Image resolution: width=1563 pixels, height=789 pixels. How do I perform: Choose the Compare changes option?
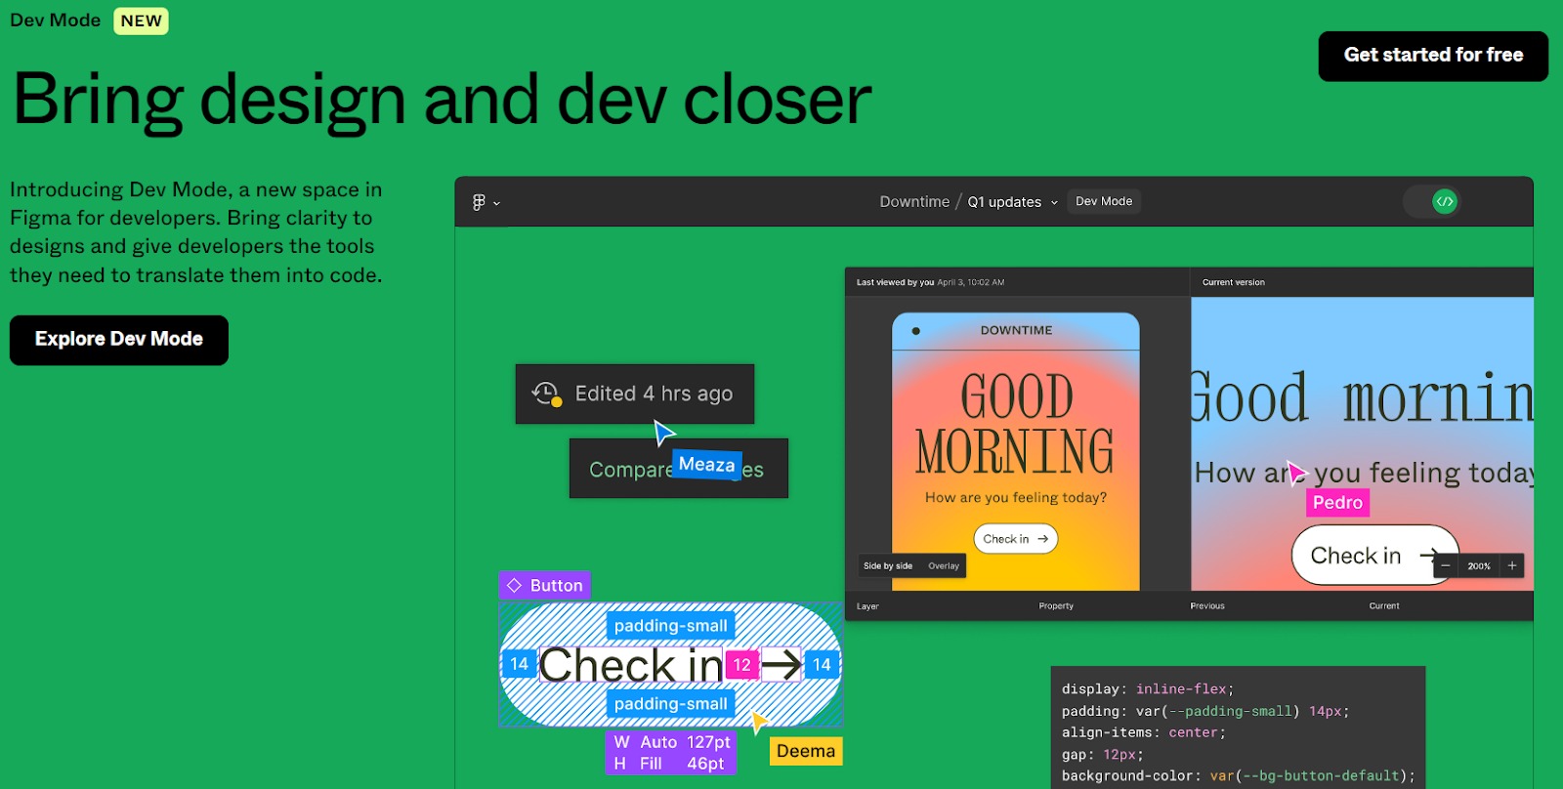678,470
